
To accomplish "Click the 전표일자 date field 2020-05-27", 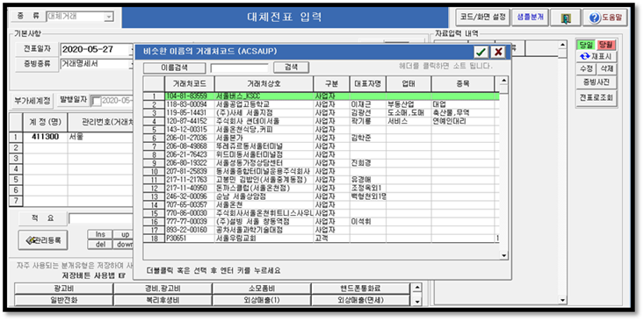I will point(96,50).
